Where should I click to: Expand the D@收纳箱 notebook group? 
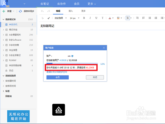(x=3, y=45)
